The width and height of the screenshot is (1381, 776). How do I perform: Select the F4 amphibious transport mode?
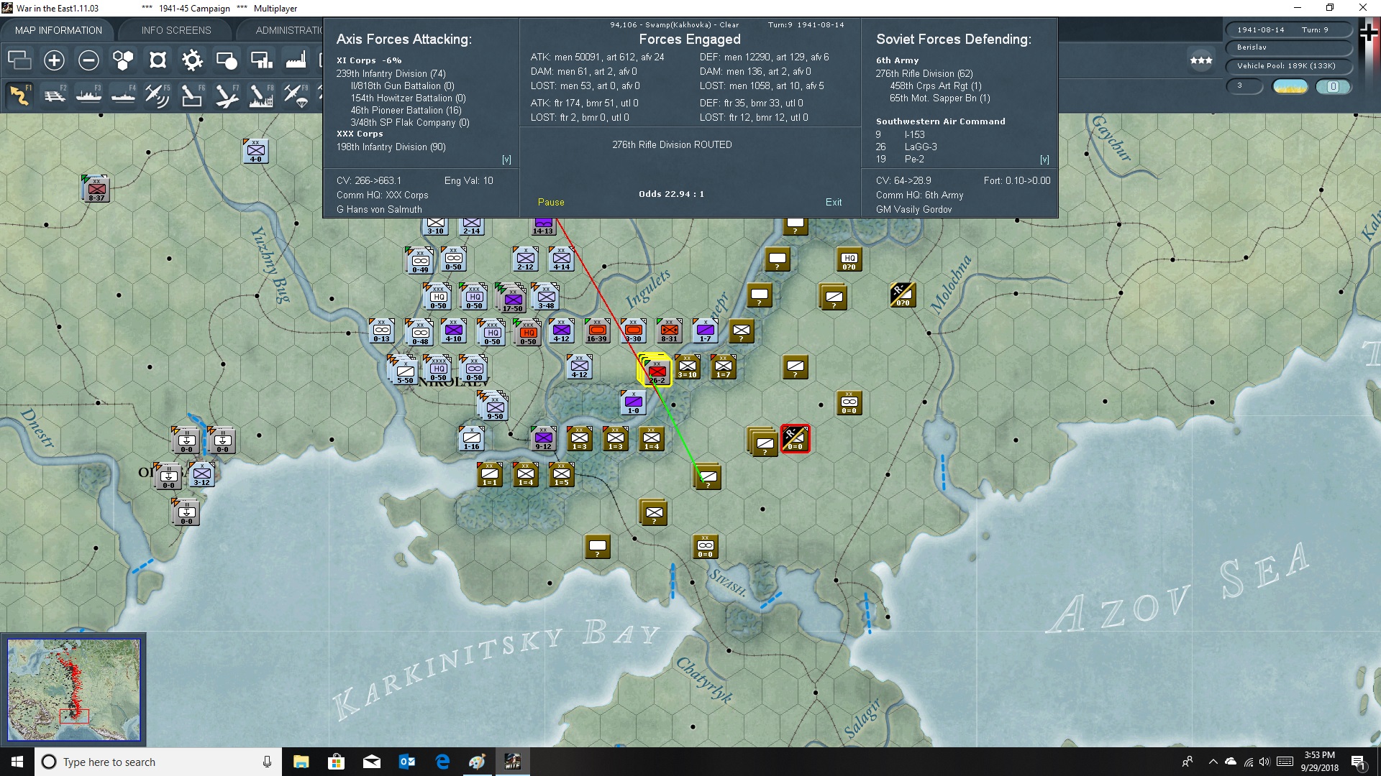(x=123, y=95)
